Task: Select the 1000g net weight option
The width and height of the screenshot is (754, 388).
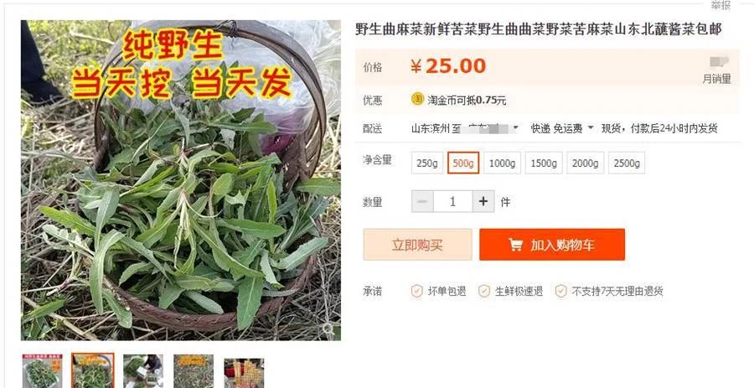Action: coord(502,163)
